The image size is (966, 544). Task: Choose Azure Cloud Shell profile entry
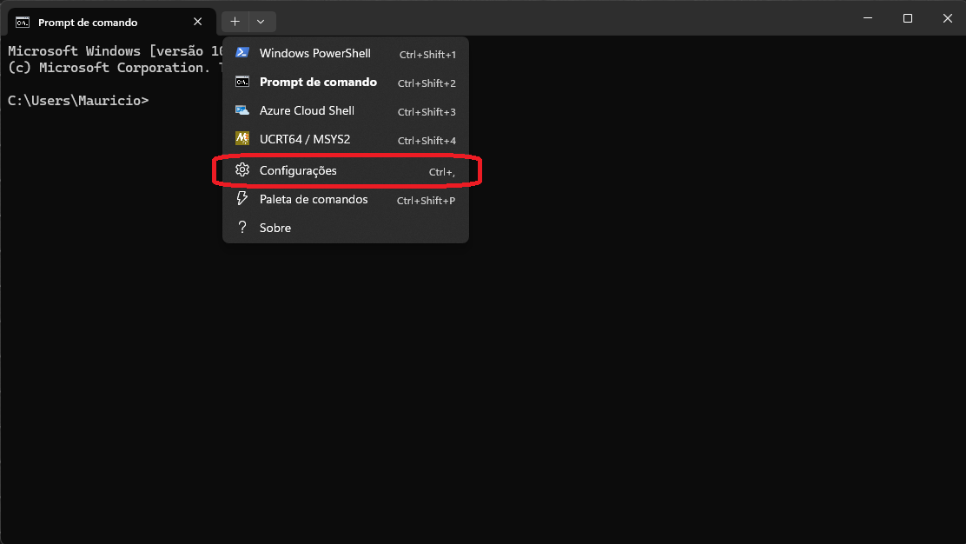pos(307,110)
